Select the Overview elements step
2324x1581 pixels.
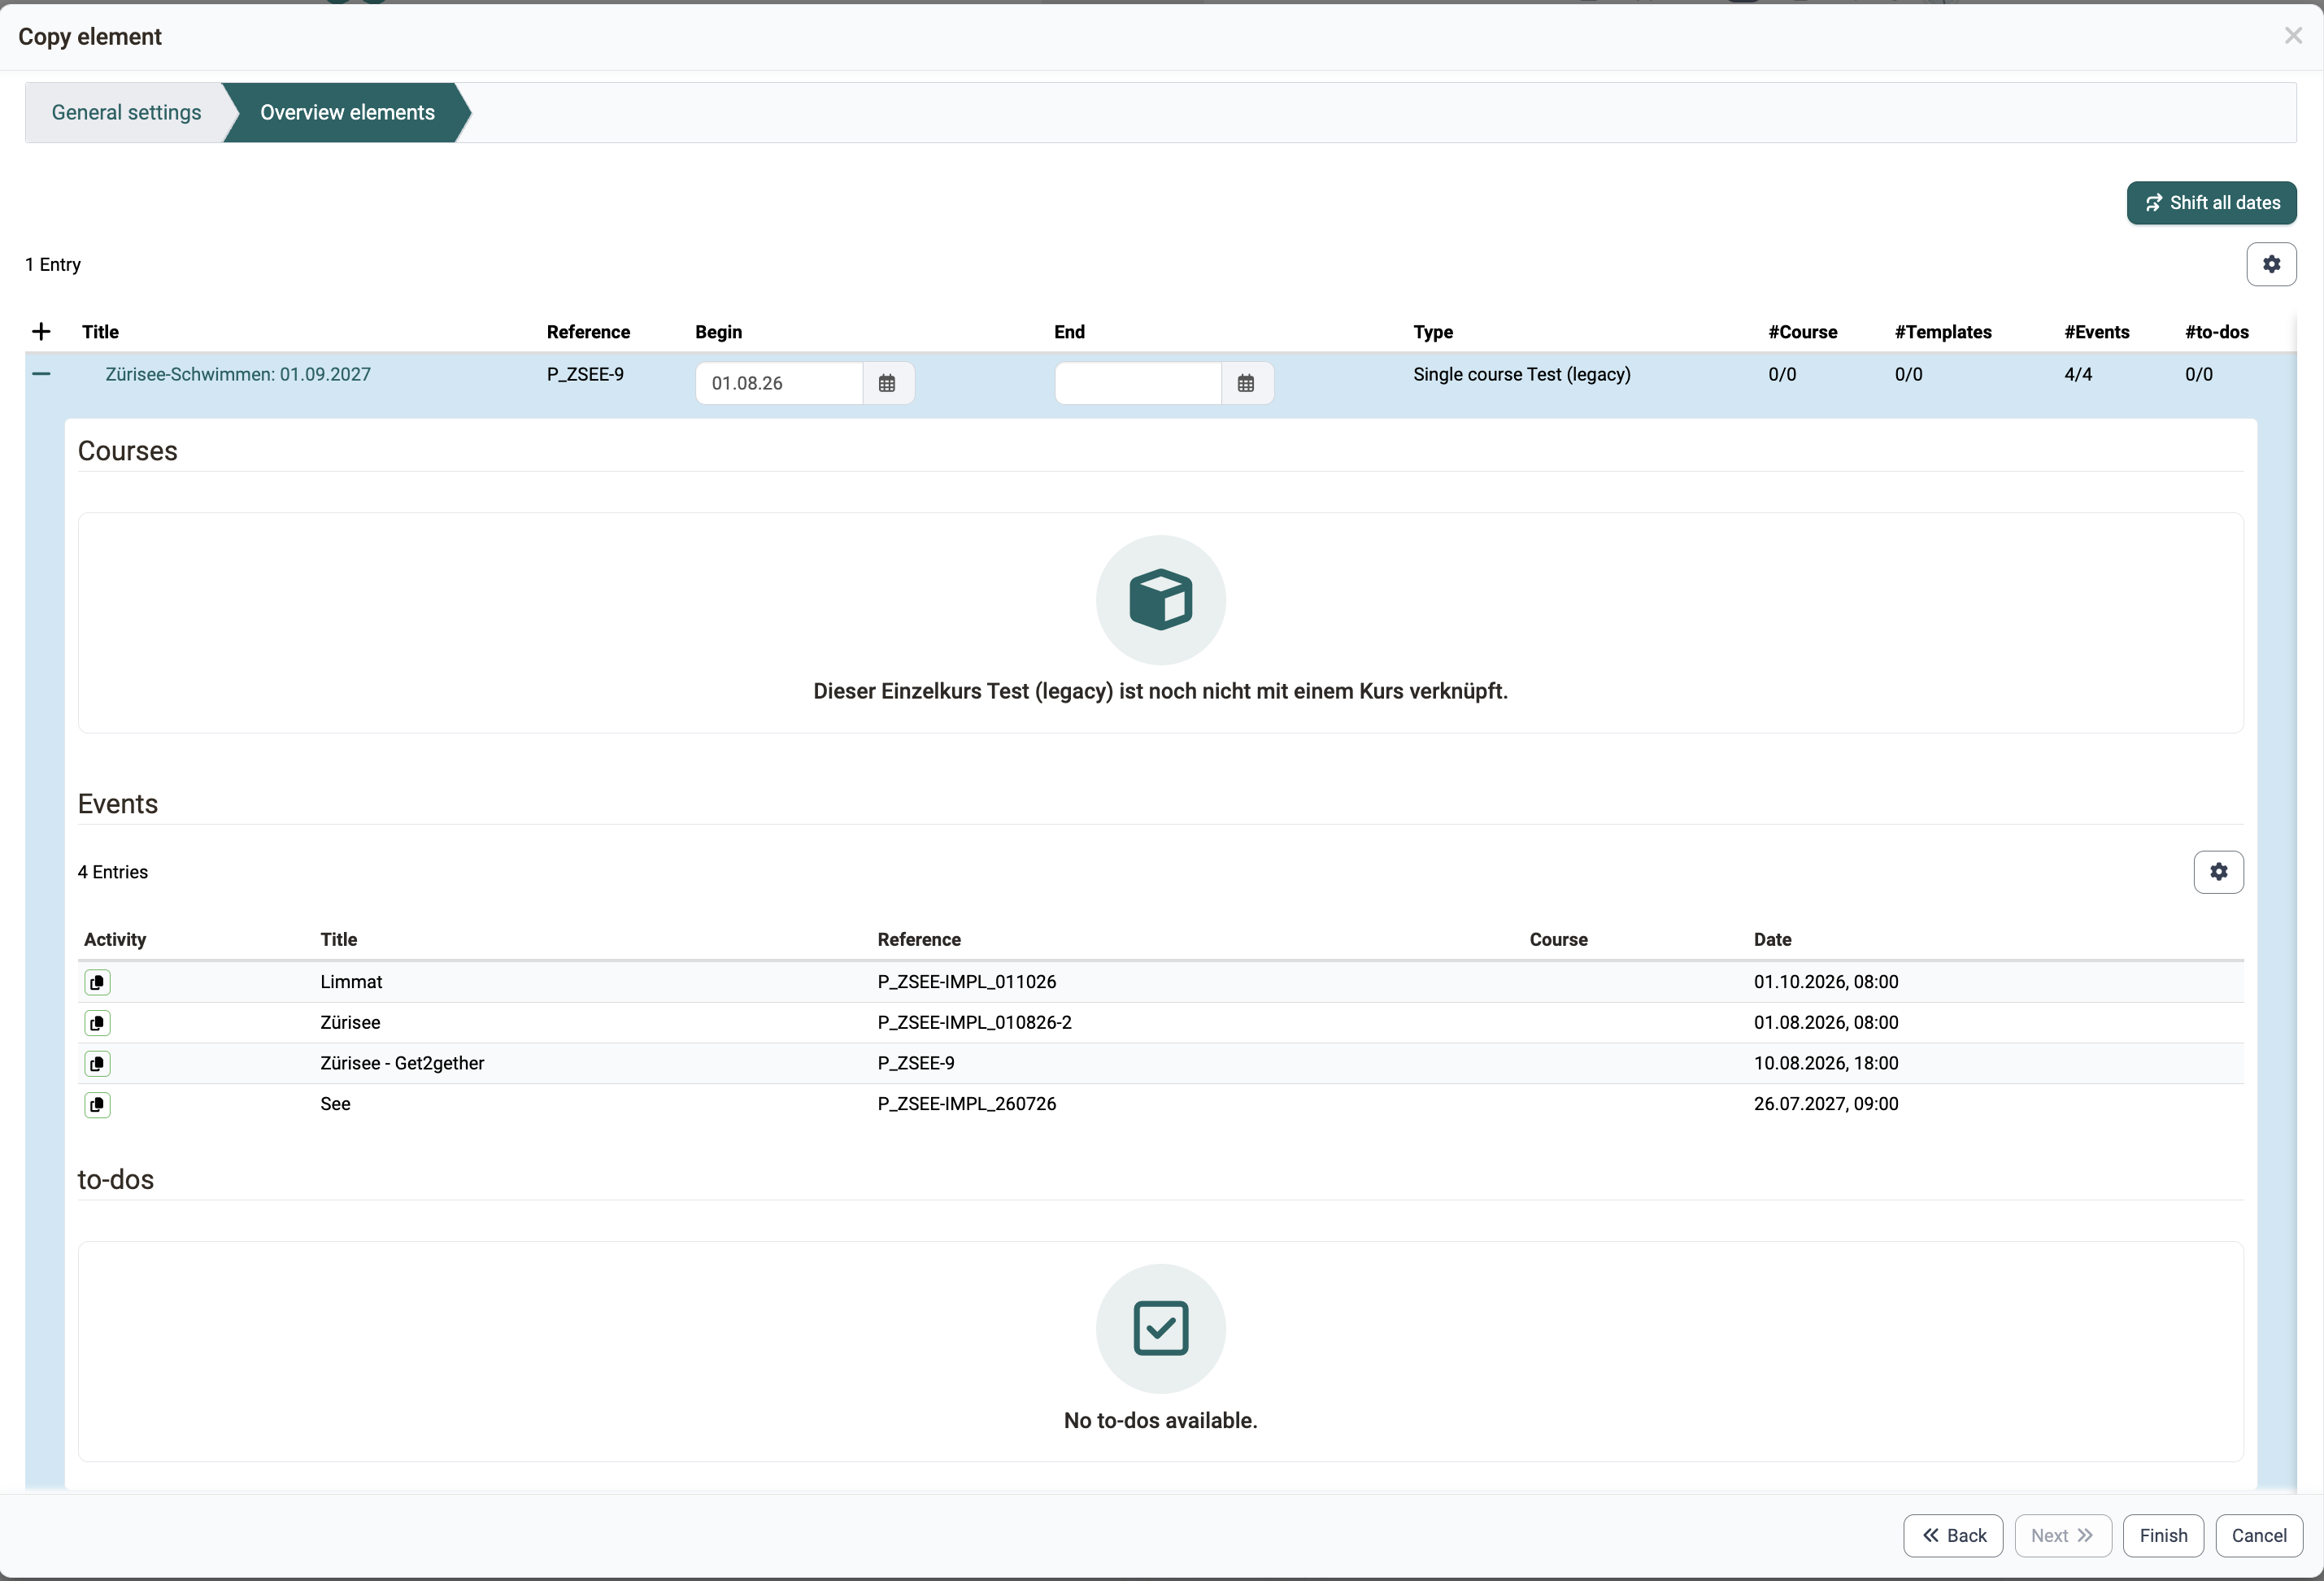click(x=347, y=112)
